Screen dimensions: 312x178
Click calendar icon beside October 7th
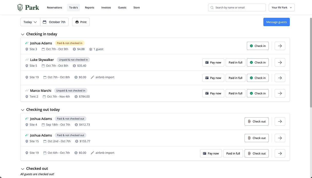point(45,22)
